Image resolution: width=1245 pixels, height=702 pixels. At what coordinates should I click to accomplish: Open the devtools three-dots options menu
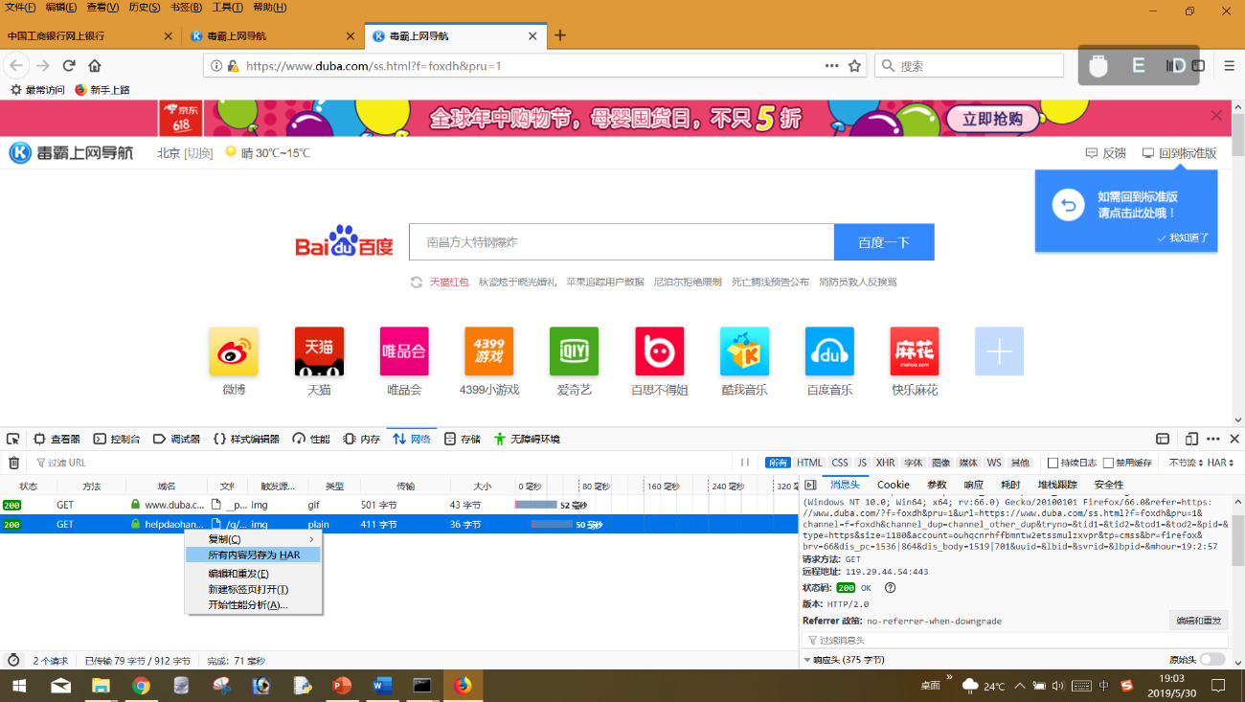[x=1212, y=439]
